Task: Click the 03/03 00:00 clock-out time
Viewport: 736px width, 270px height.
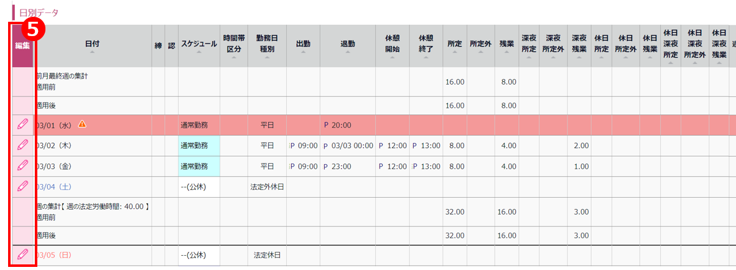Action: coord(352,146)
